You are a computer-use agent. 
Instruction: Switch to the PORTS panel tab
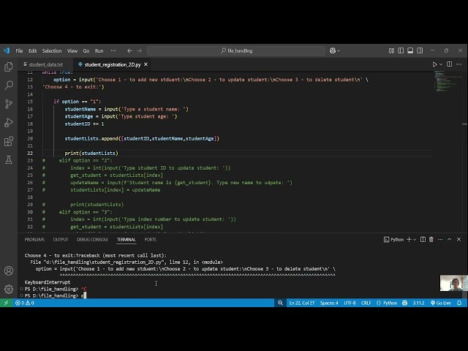pos(150,239)
